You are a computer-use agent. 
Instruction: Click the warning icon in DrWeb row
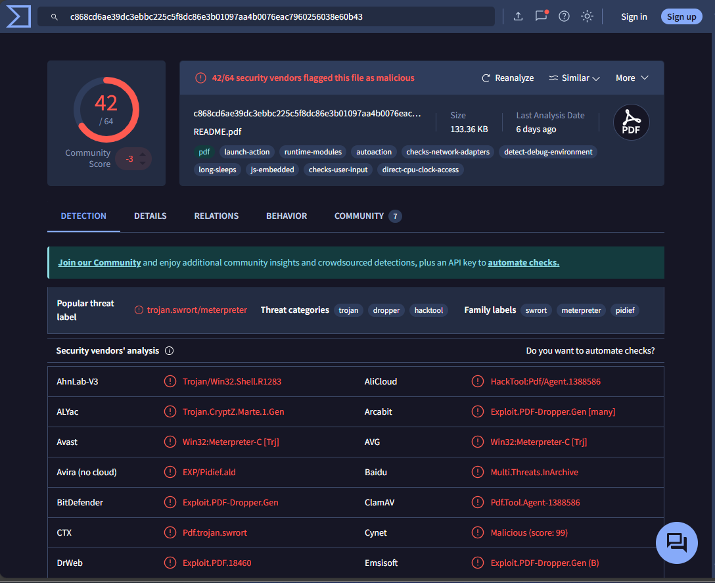[x=170, y=563]
